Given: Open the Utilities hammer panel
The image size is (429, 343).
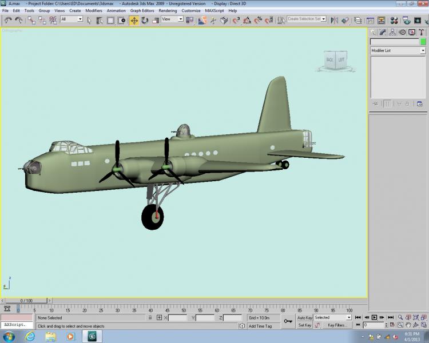Looking at the screenshot, I should click(422, 32).
